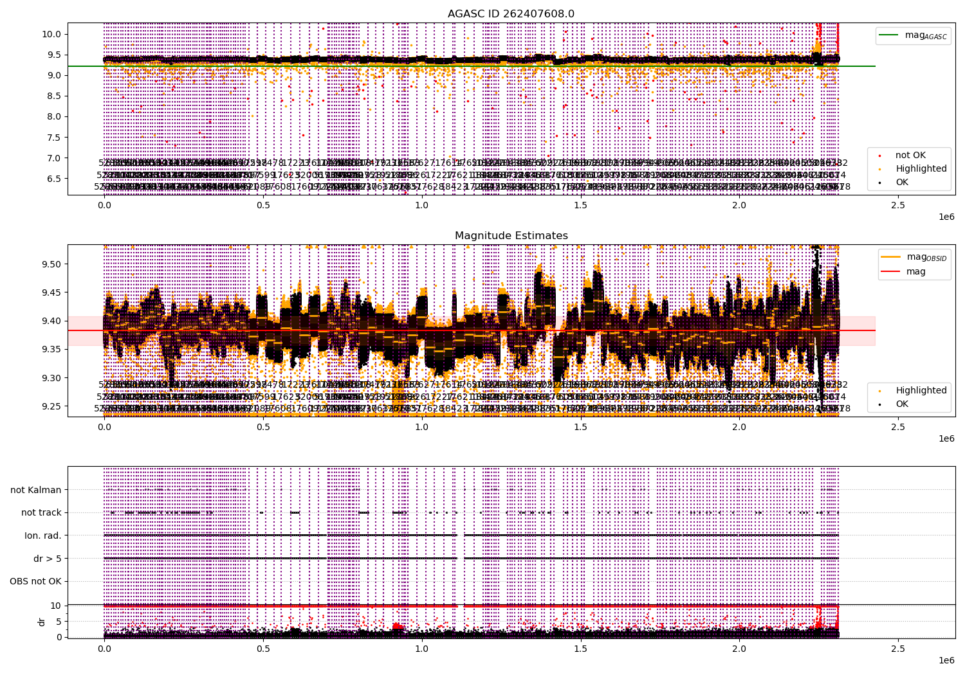Click the '9.45' y-tick label

click(x=52, y=292)
